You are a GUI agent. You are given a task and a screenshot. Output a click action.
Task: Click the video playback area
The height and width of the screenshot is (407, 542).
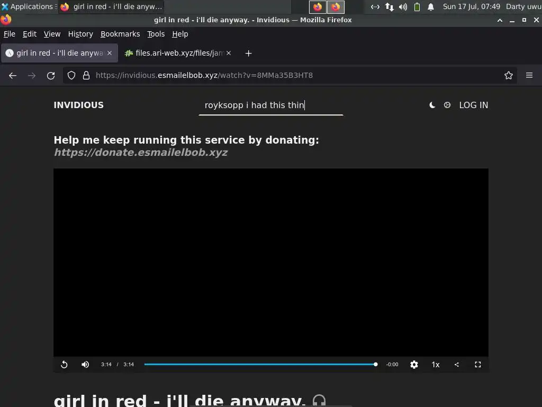271,262
